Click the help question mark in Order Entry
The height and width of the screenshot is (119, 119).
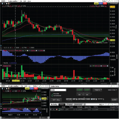tap(109, 86)
